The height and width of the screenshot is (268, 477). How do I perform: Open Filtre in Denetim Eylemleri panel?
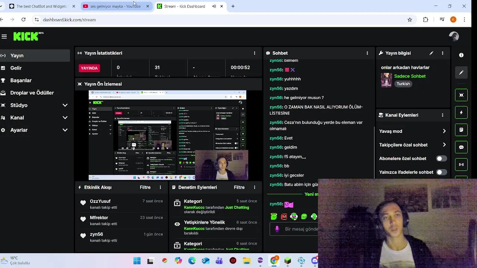point(239,188)
